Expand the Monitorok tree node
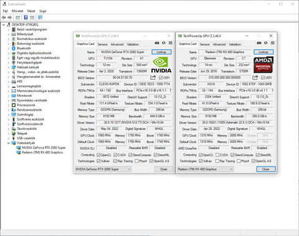Screen dimensions: 299x236 tap(9, 96)
